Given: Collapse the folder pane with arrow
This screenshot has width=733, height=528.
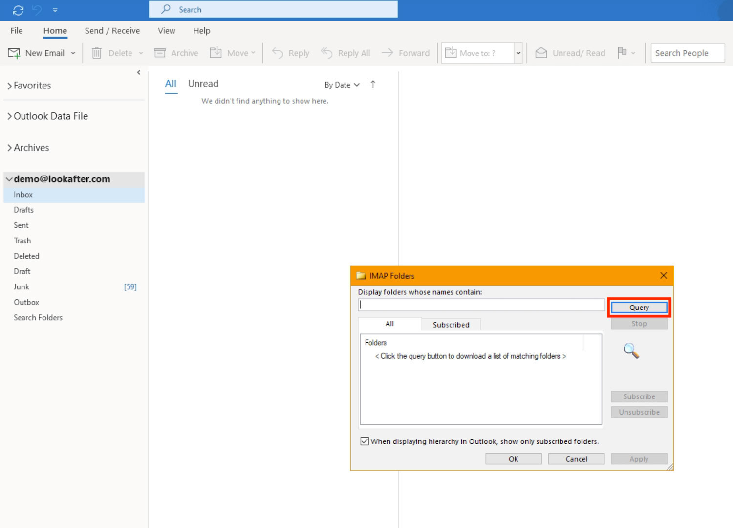Looking at the screenshot, I should (139, 72).
